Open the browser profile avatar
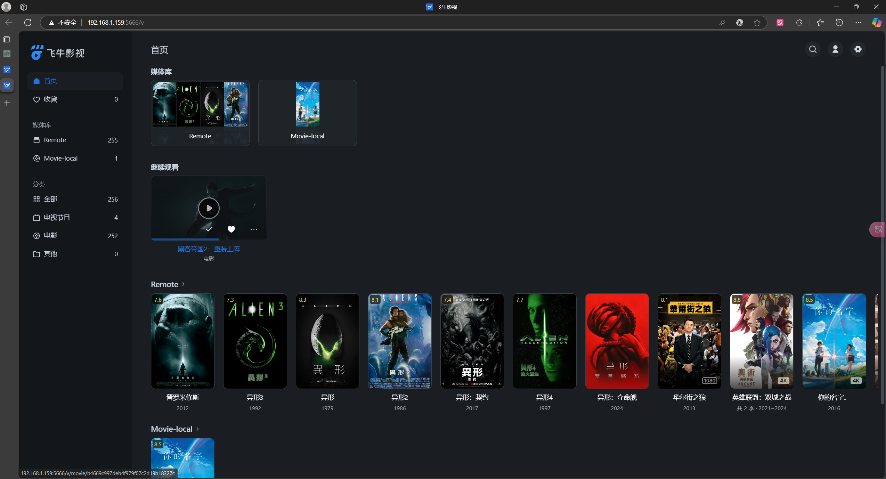This screenshot has height=479, width=886. [x=6, y=7]
